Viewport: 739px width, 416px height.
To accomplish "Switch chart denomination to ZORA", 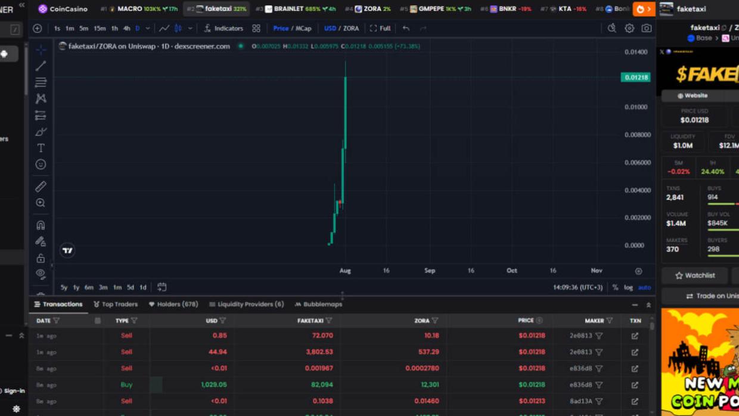I will pyautogui.click(x=351, y=28).
